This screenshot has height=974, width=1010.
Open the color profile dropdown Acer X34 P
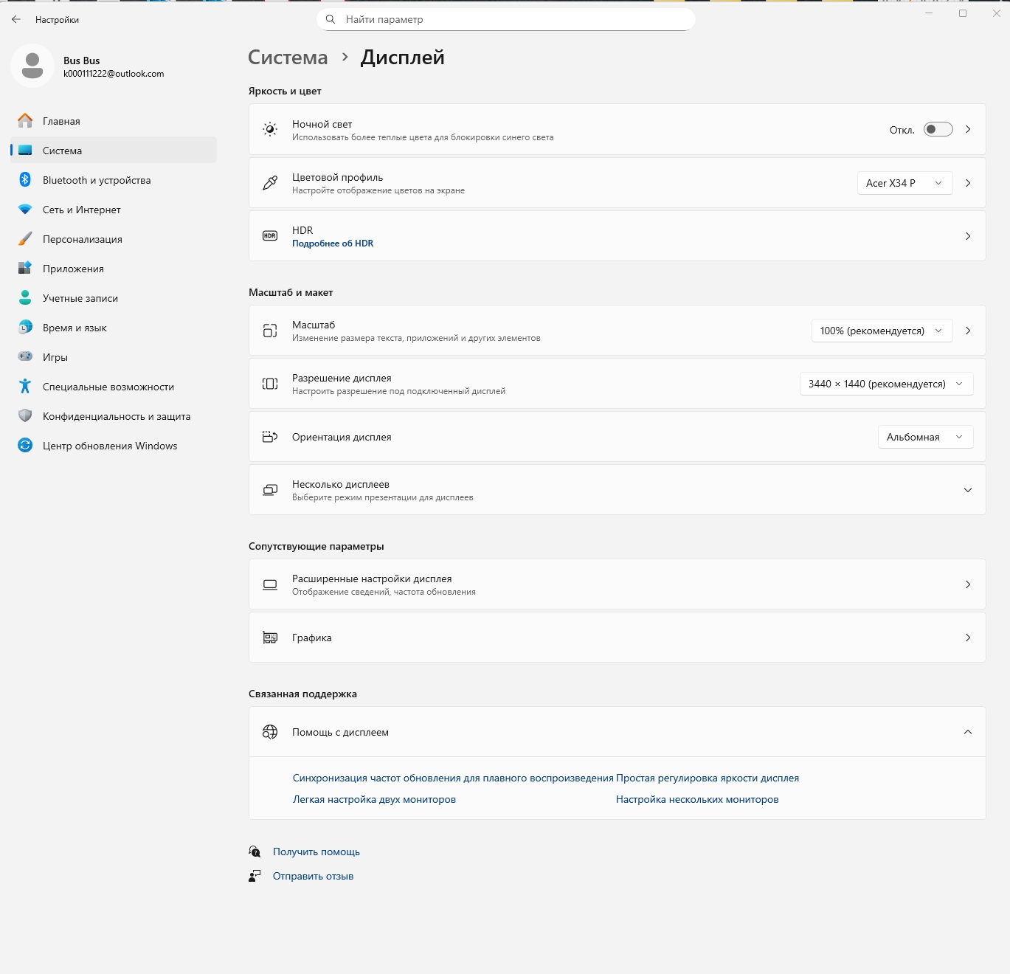(x=904, y=183)
